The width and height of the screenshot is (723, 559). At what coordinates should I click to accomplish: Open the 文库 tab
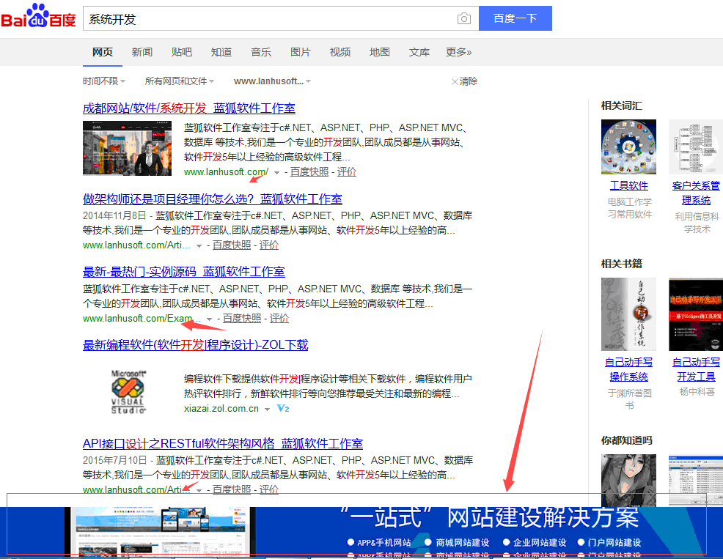419,52
